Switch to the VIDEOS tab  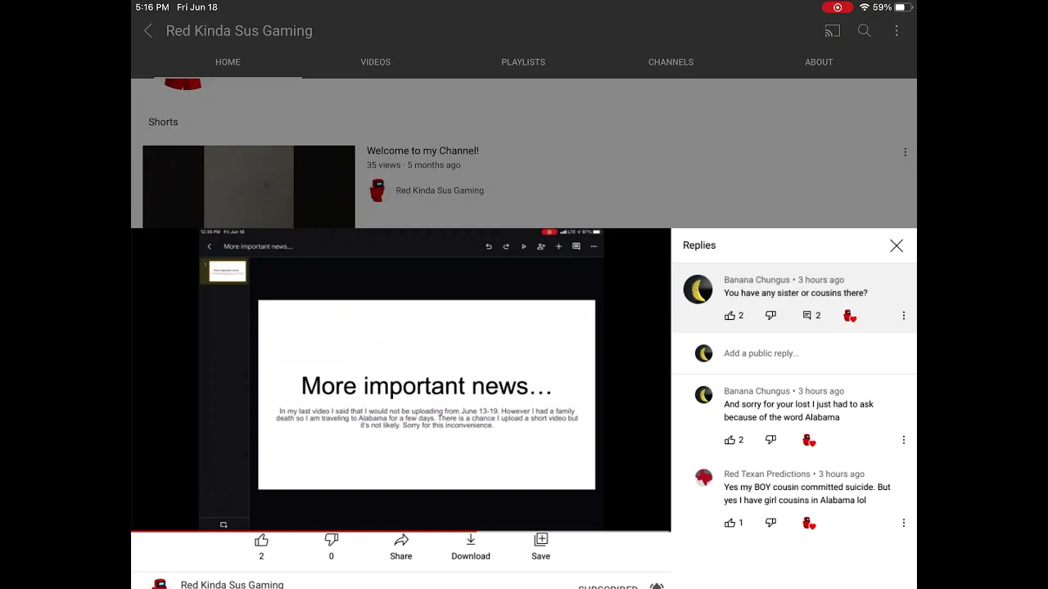[x=376, y=62]
